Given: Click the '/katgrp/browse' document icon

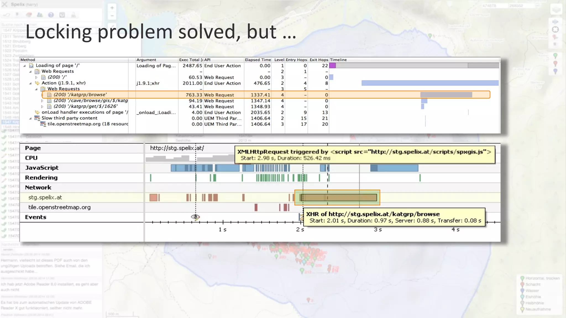Looking at the screenshot, I should pyautogui.click(x=49, y=95).
